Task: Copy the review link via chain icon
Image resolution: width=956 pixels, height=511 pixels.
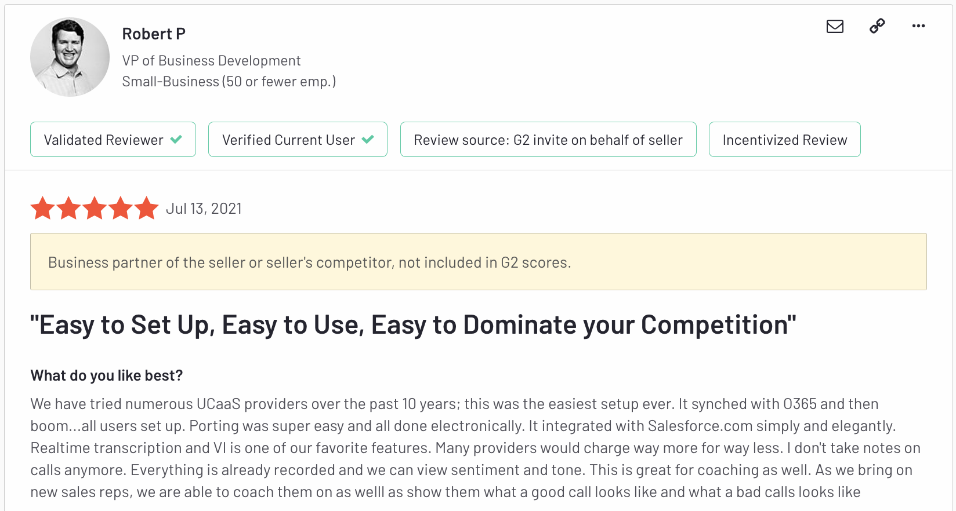Action: [877, 26]
